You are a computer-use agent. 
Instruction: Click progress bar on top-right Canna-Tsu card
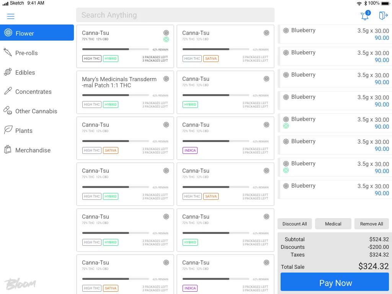pos(216,49)
